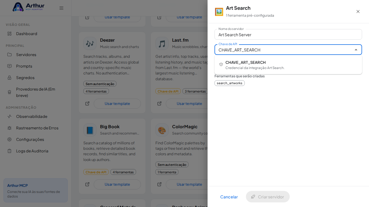Click Usar template for Deezer
Image resolution: width=369 pixels, height=207 pixels.
tap(117, 103)
